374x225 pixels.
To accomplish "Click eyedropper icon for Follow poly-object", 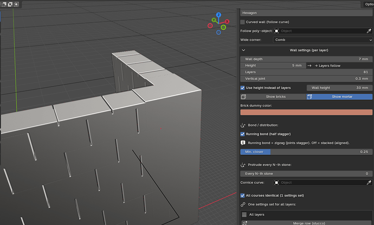I will point(369,31).
